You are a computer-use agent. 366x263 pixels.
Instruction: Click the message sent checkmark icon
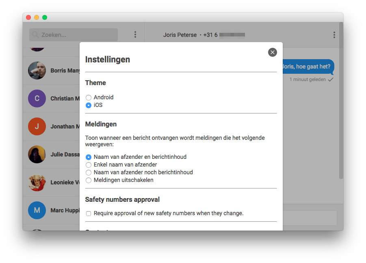click(x=331, y=80)
